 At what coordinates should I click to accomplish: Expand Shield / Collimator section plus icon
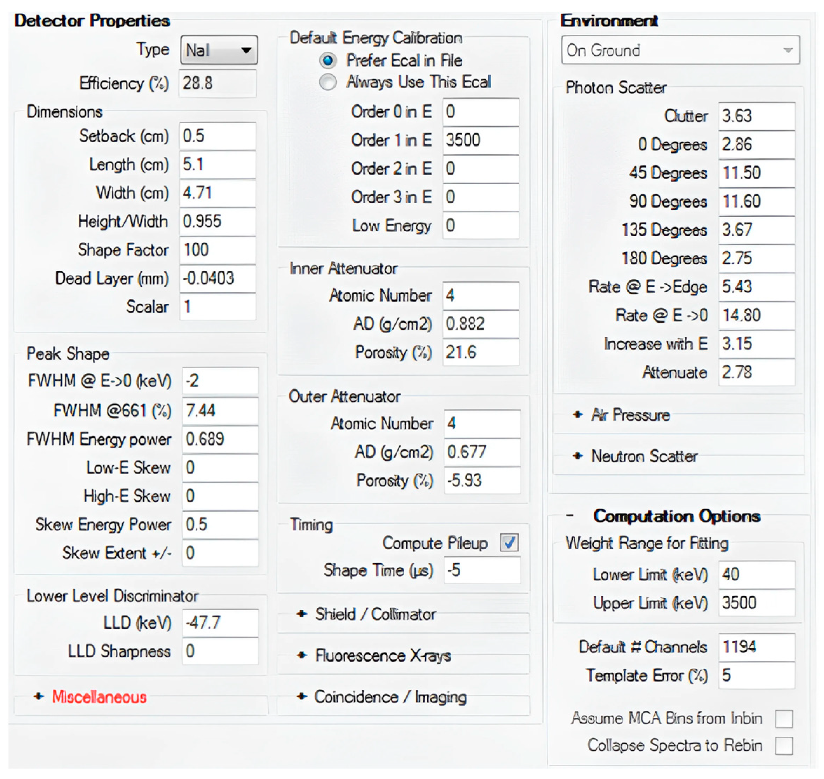[302, 614]
